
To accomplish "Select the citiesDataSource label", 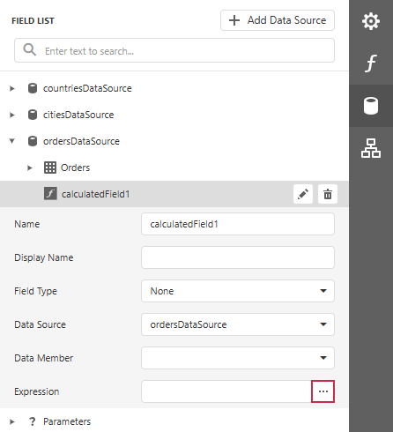I will pos(78,115).
